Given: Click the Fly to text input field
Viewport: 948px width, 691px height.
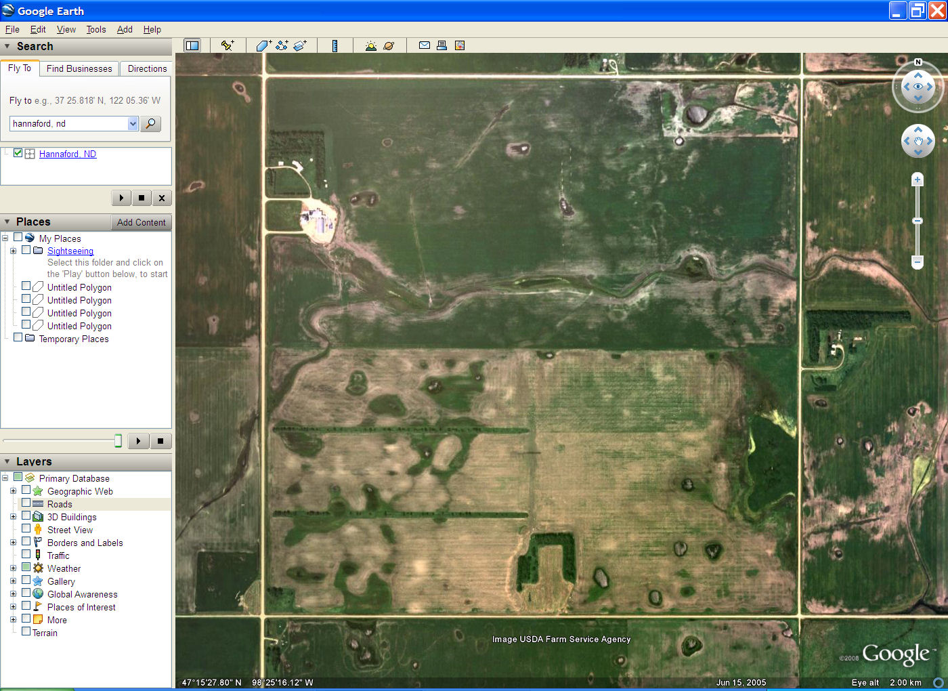Looking at the screenshot, I should click(69, 123).
